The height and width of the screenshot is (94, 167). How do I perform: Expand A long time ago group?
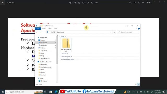point(60,60)
